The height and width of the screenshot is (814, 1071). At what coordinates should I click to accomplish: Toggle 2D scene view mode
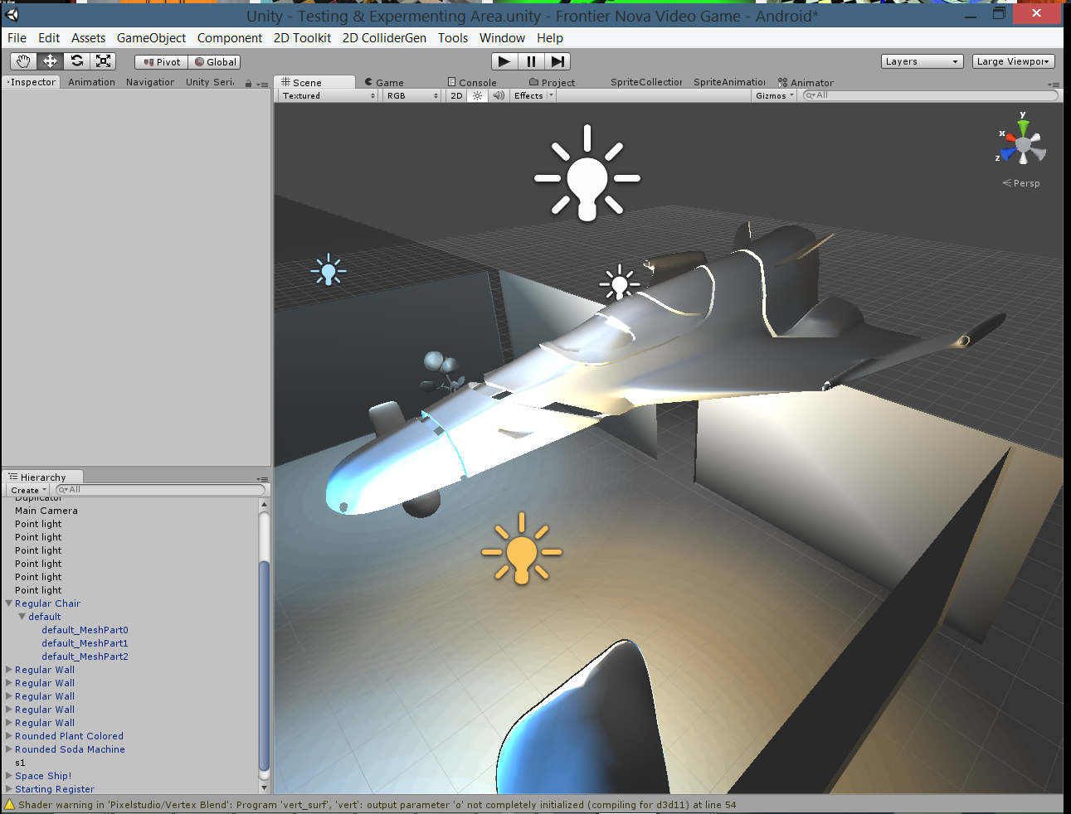coord(456,96)
